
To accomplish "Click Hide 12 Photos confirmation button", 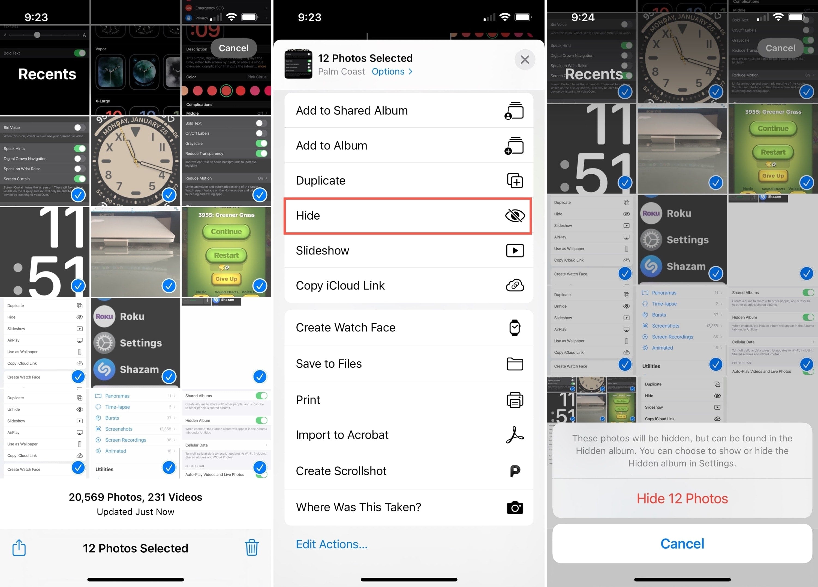I will point(682,499).
